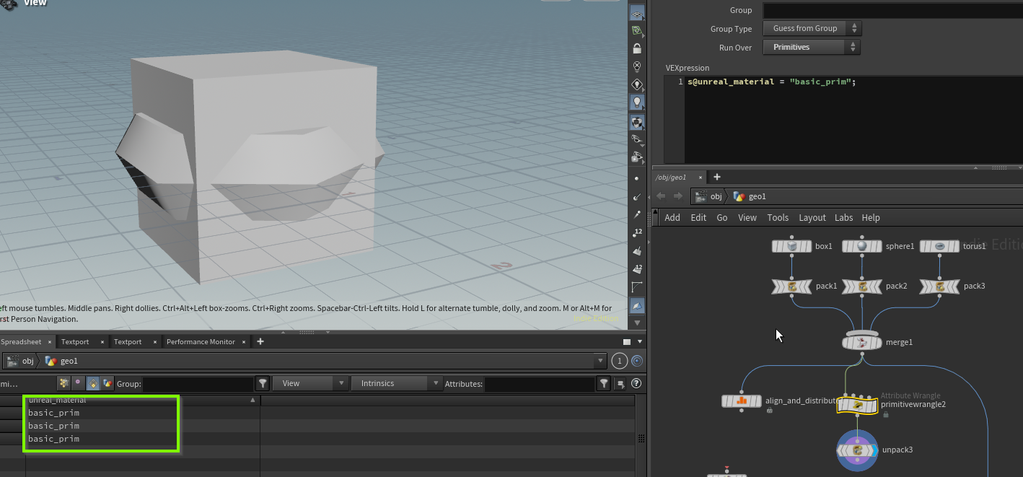Open the Labs menu
The width and height of the screenshot is (1023, 477).
pos(843,218)
